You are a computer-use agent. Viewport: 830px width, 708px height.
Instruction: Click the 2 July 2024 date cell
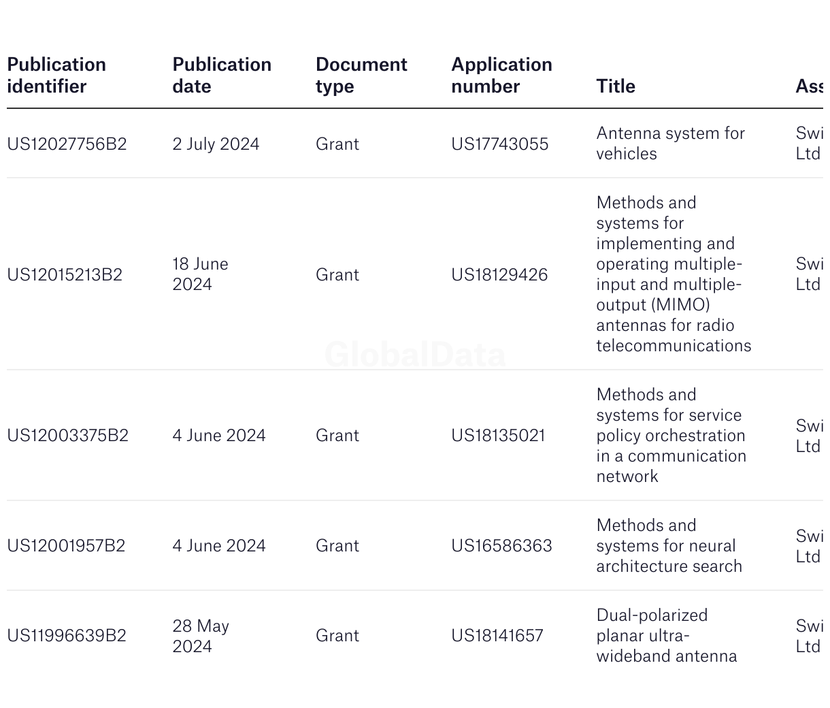[x=216, y=144]
